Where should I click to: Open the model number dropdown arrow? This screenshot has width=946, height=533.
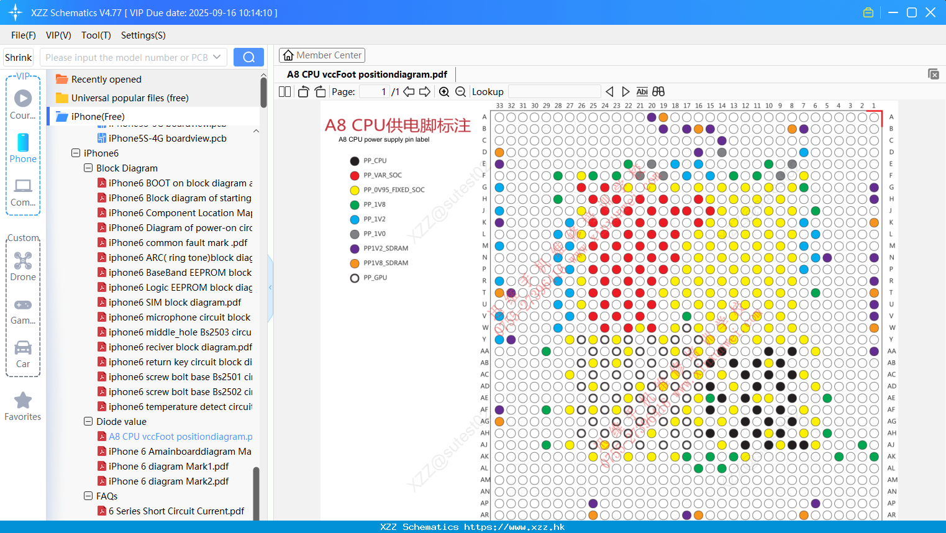tap(217, 57)
